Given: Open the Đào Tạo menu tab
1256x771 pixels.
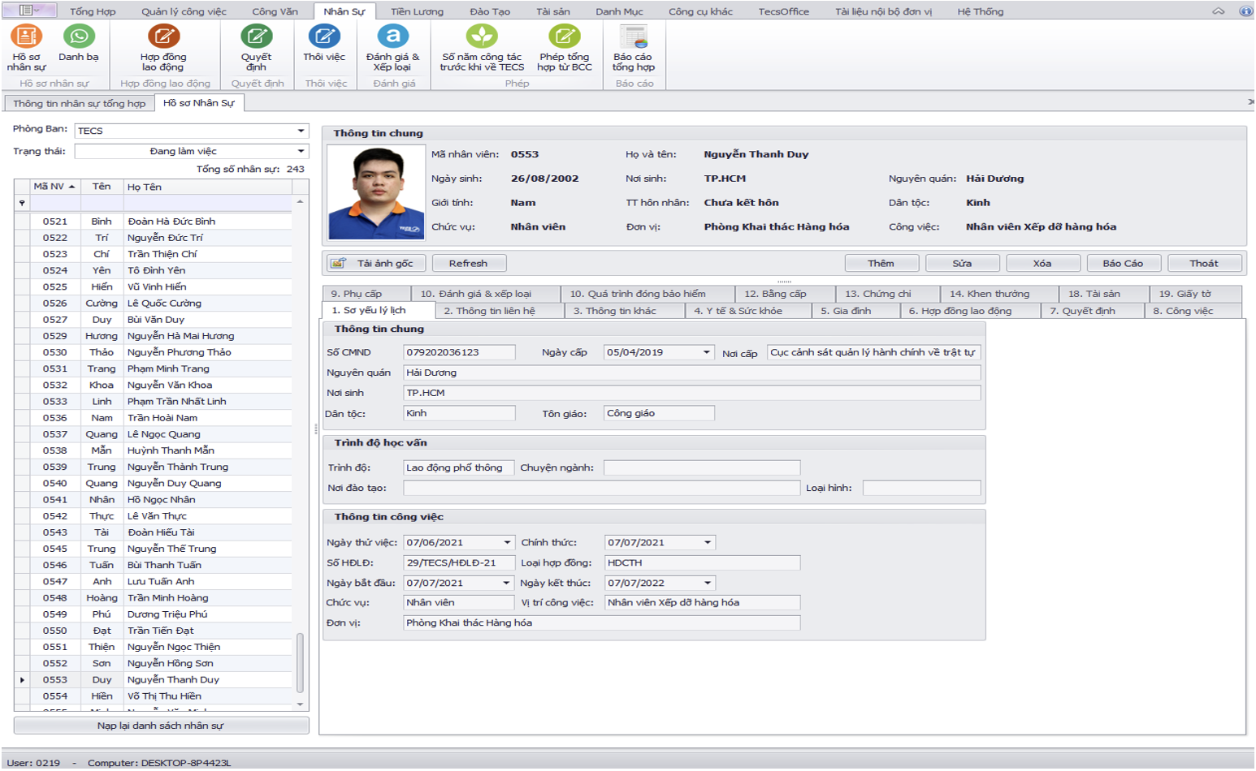Looking at the screenshot, I should [x=490, y=11].
